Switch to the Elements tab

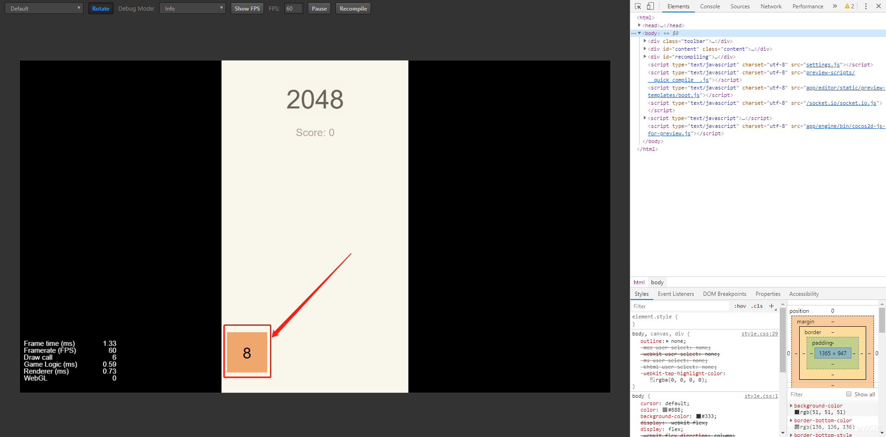(x=678, y=6)
